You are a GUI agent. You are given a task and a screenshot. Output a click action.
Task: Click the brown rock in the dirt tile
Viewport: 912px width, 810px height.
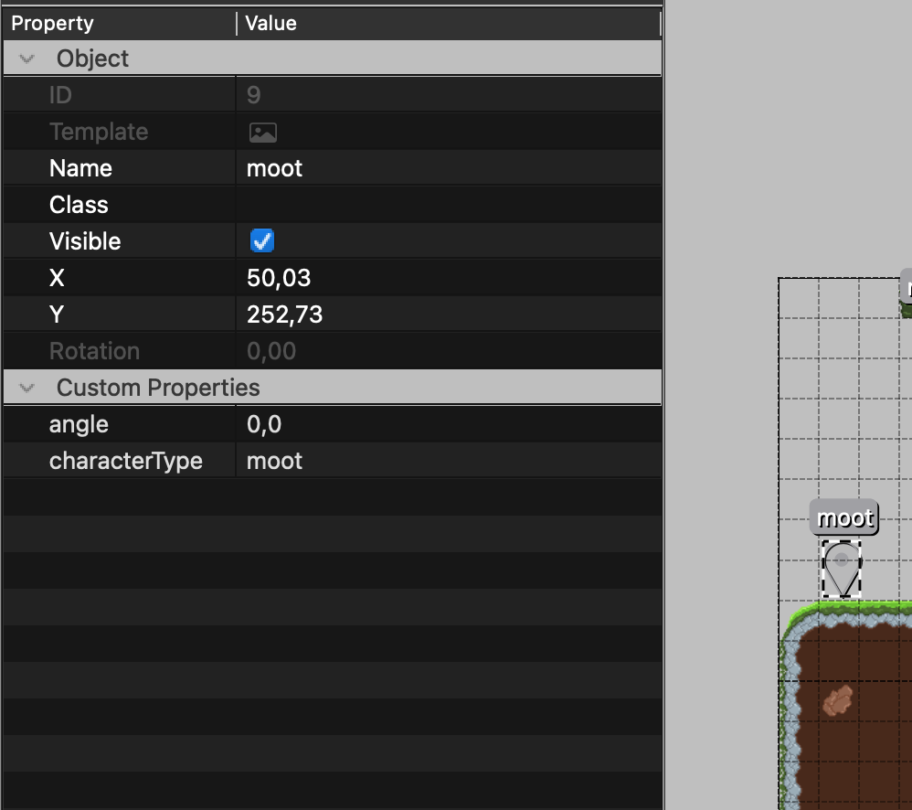click(837, 701)
